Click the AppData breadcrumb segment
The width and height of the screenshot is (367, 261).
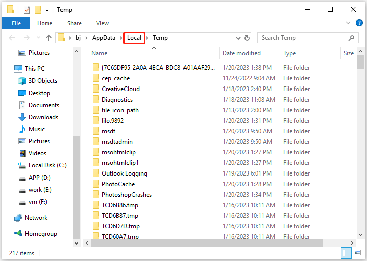coord(104,38)
